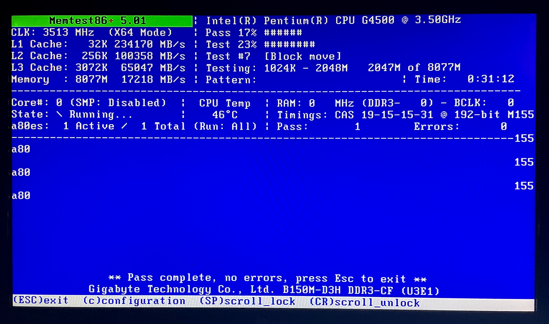Click the (ESC)exit option in bottom bar
Screen dimensions: 549x324
pyautogui.click(x=41, y=300)
